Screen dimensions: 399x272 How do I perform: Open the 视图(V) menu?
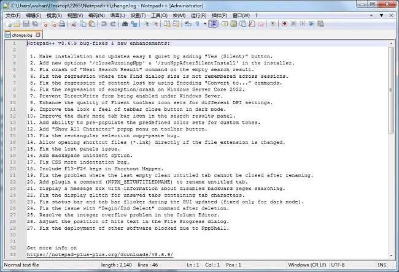click(x=75, y=15)
